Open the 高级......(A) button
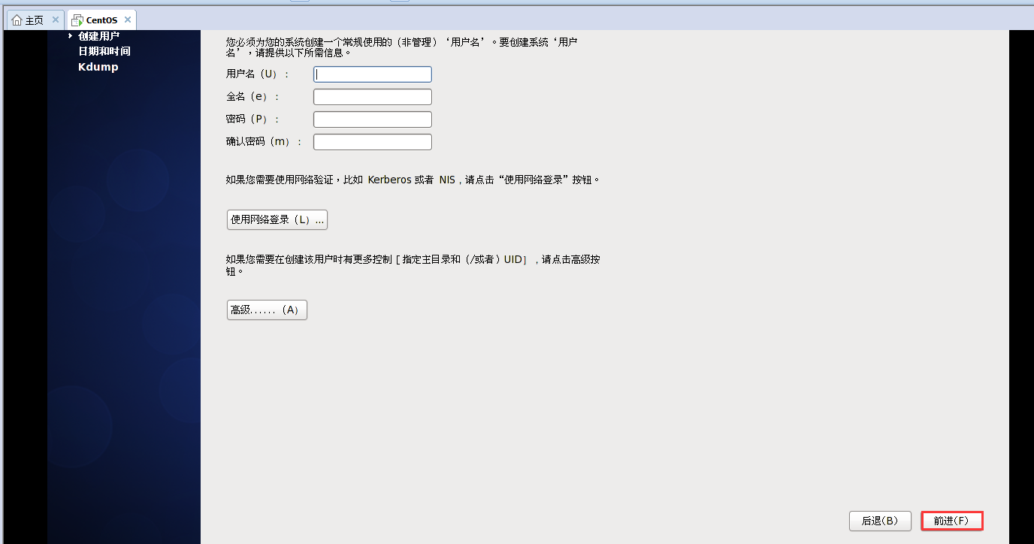This screenshot has height=544, width=1034. click(x=267, y=310)
